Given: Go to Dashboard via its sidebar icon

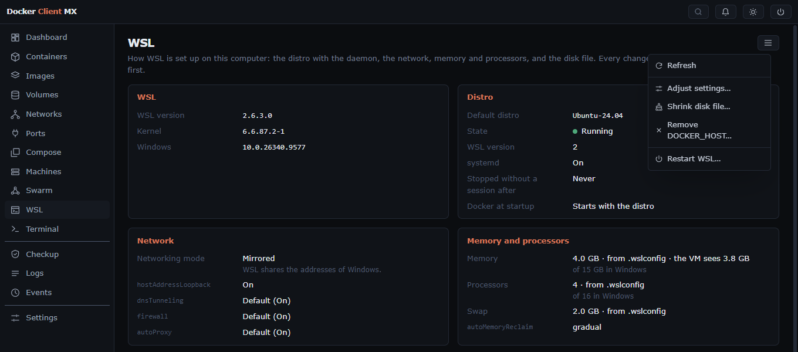Looking at the screenshot, I should 15,38.
